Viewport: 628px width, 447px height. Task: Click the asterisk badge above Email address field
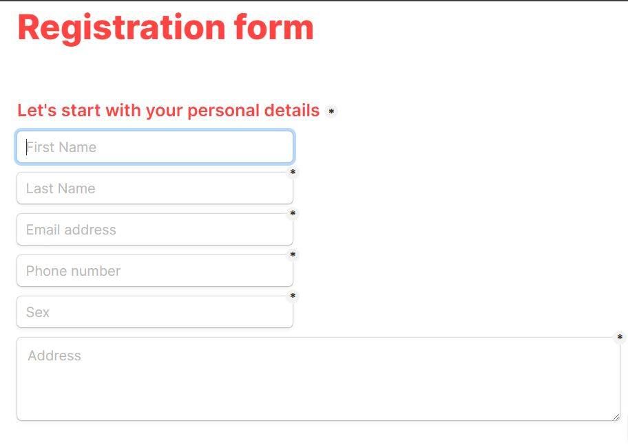click(293, 213)
